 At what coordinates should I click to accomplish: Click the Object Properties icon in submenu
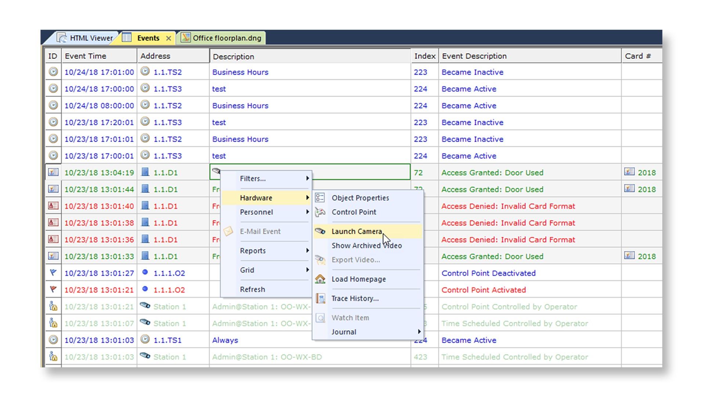point(320,198)
